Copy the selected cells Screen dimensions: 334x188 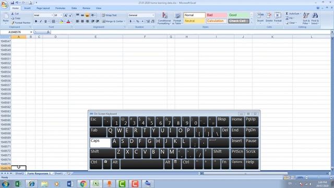16,18
